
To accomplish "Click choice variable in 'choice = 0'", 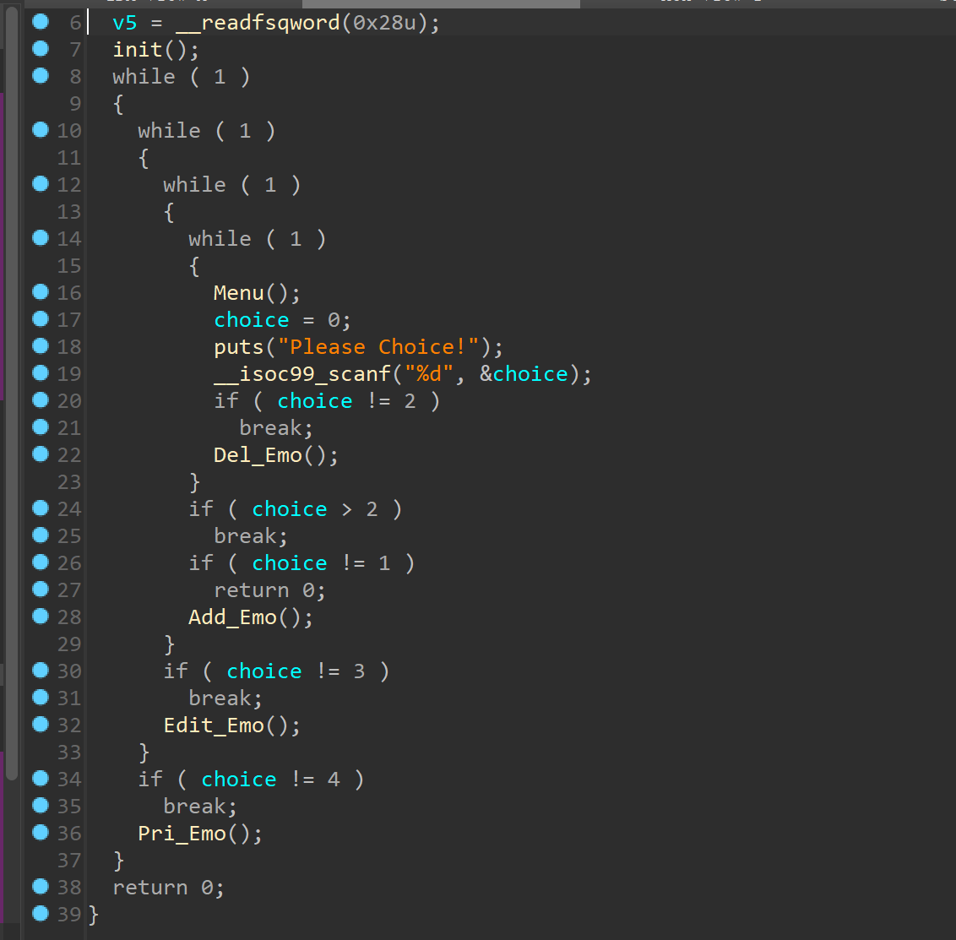I will coord(252,320).
